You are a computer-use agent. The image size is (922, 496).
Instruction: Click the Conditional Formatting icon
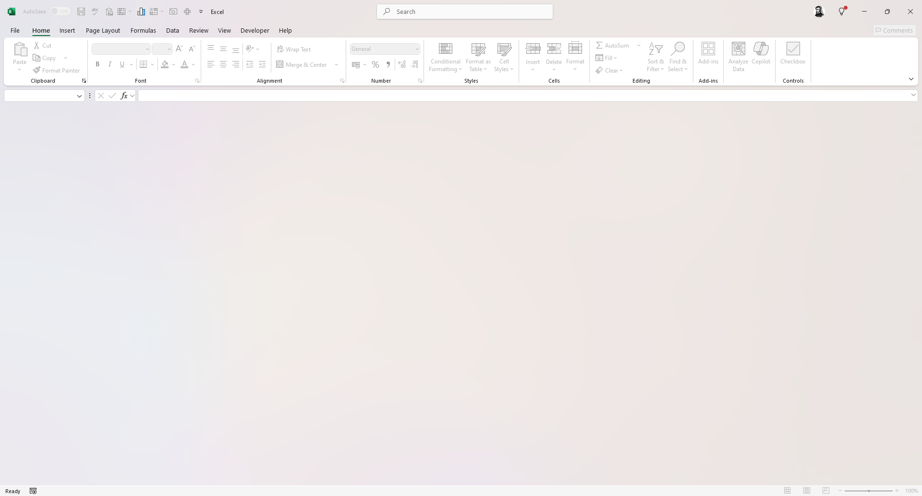click(x=445, y=49)
